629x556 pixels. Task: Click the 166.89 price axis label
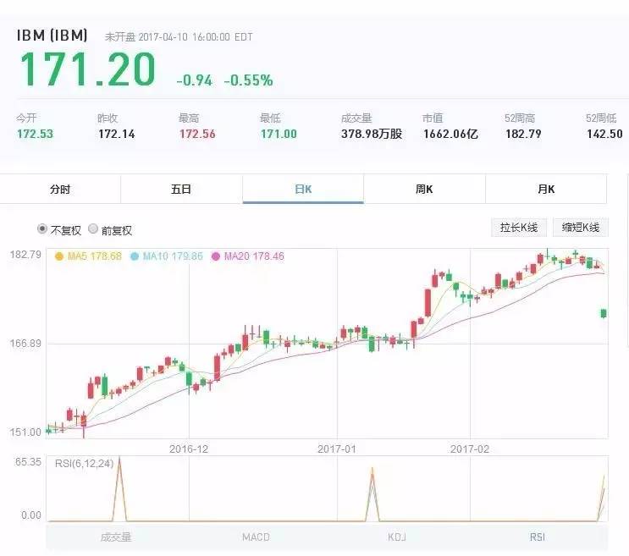pyautogui.click(x=25, y=344)
